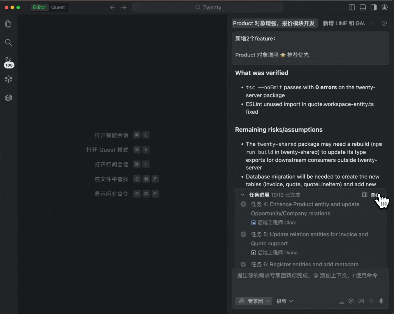Click the list icon in chat input toolbar
This screenshot has width=394, height=314.
tap(342, 301)
